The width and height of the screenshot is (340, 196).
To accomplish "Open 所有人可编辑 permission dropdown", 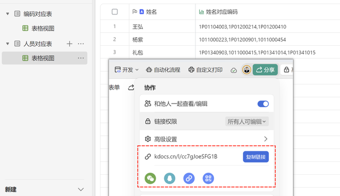I will 246,122.
